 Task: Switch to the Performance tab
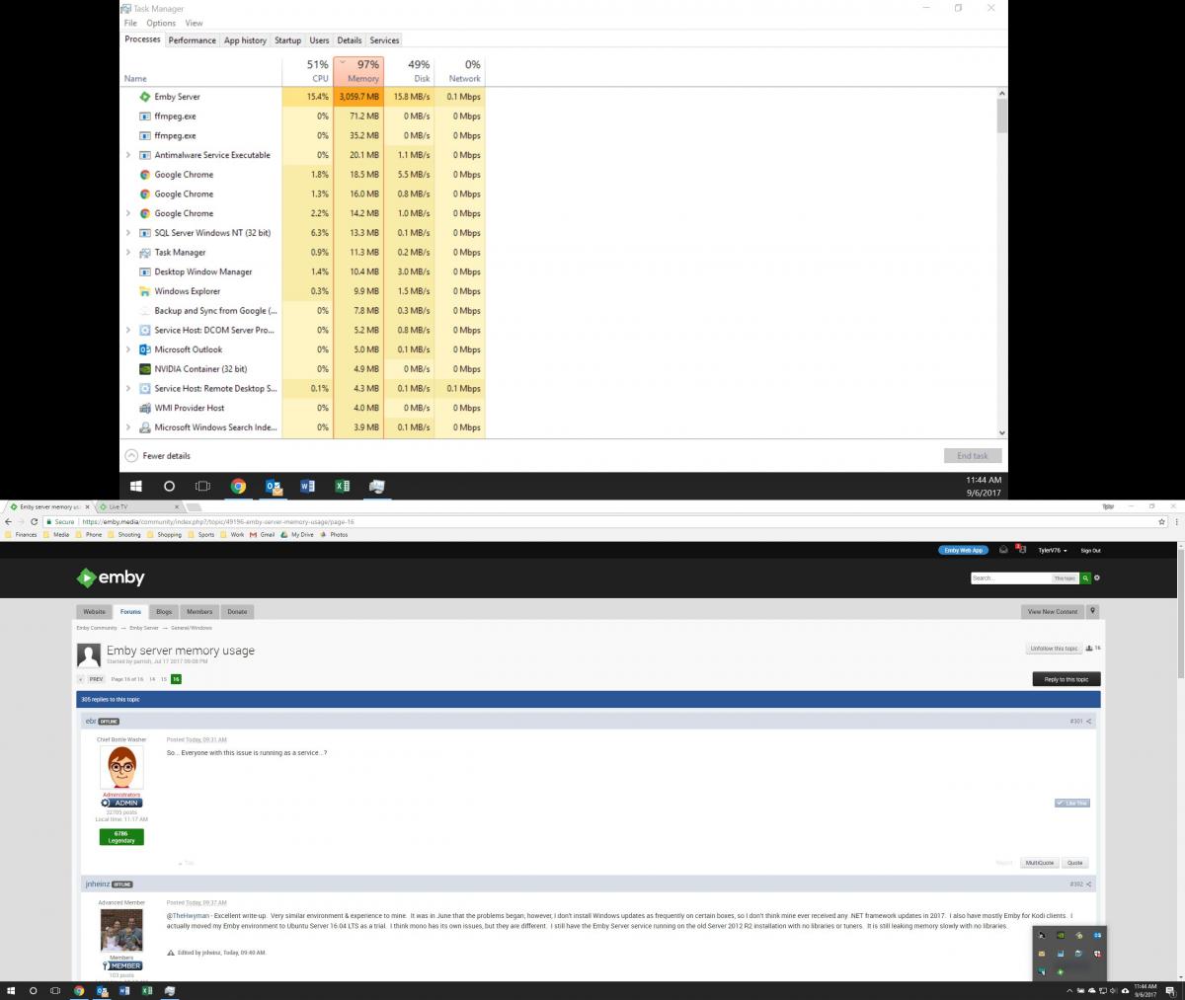(192, 40)
